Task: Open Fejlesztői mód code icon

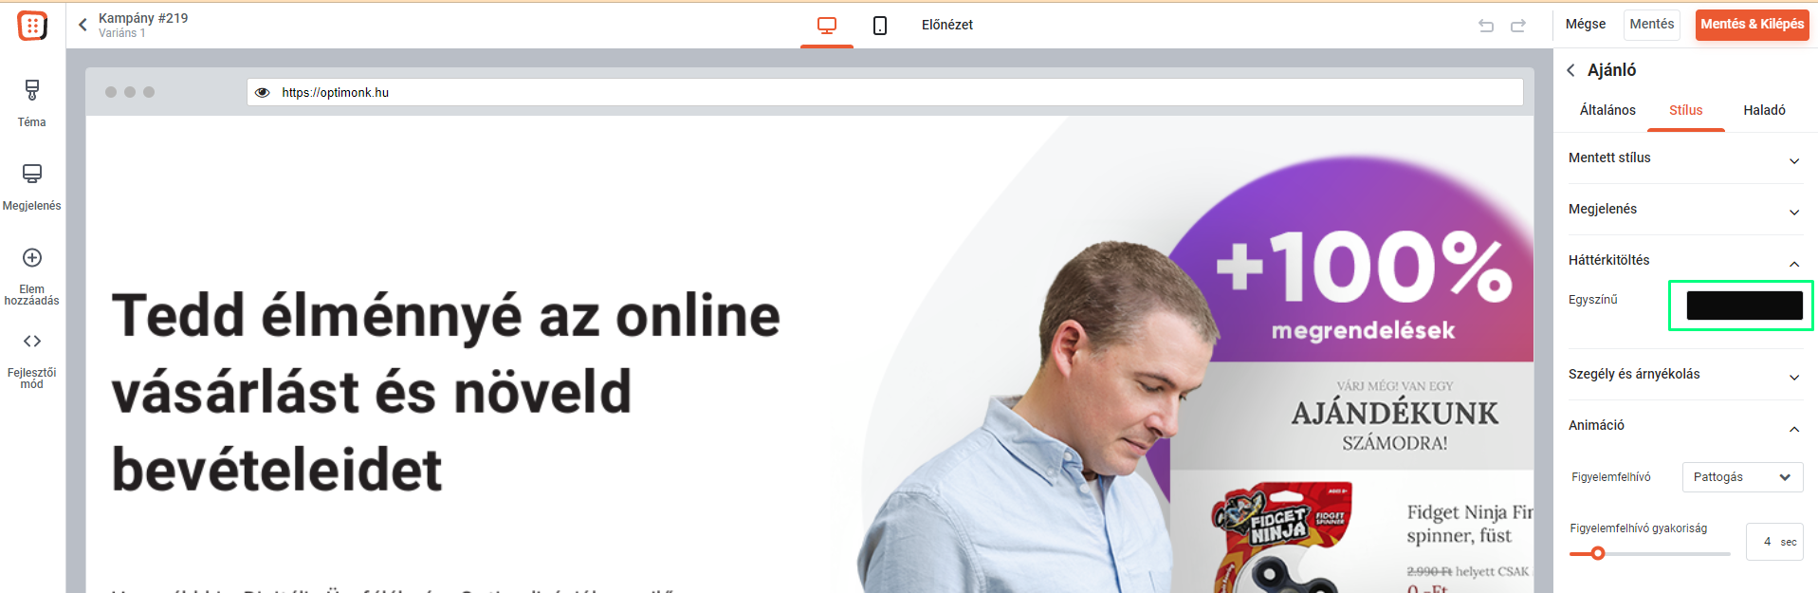Action: 32,342
